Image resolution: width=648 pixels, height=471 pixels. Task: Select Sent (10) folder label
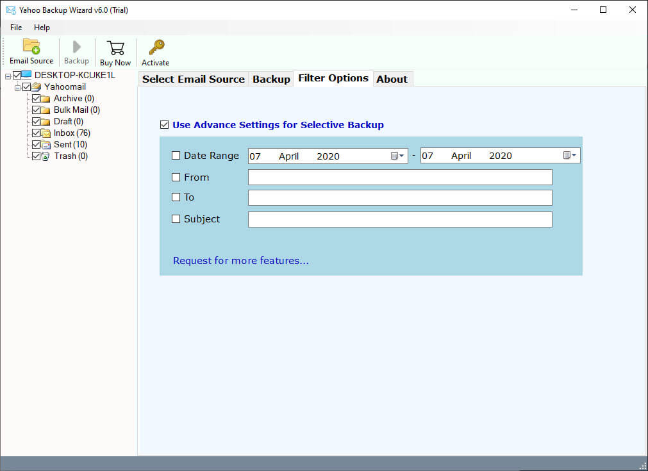pos(71,145)
